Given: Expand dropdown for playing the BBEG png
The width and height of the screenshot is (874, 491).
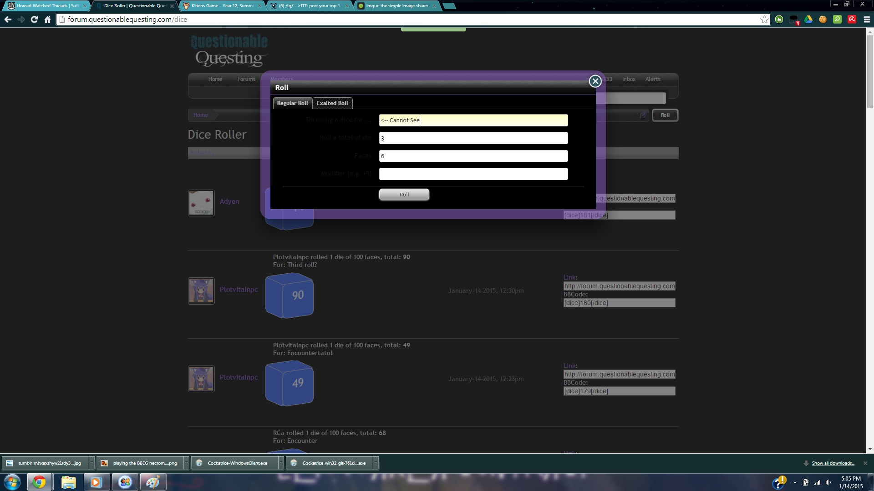Looking at the screenshot, I should pos(186,463).
